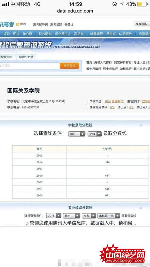Click the 年份 column header
Image resolution: width=150 pixels, height=267 pixels.
click(x=40, y=149)
